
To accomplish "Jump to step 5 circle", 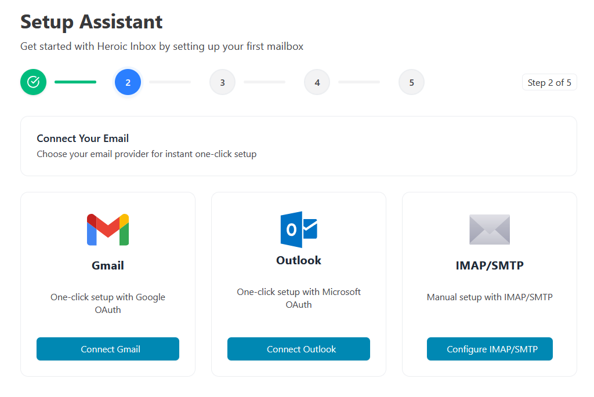I will coord(411,82).
